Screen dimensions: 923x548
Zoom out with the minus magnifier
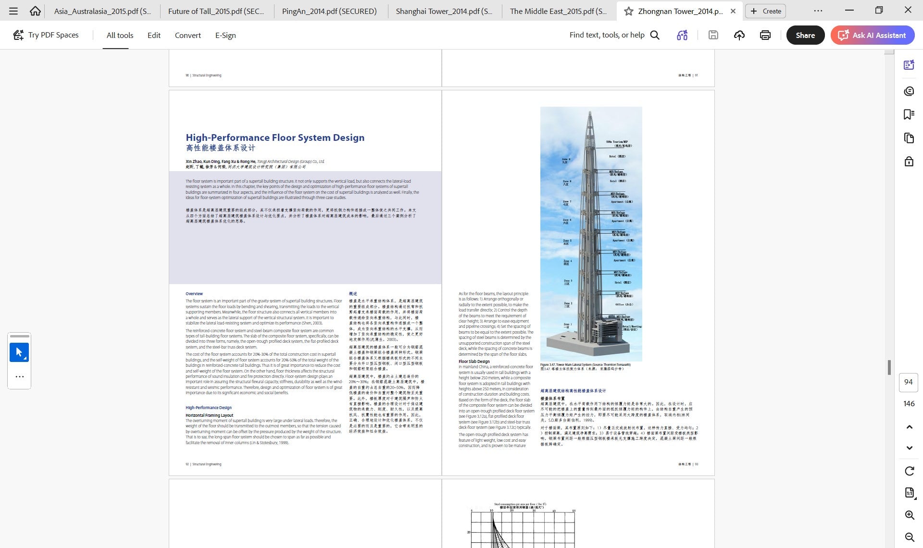(909, 537)
